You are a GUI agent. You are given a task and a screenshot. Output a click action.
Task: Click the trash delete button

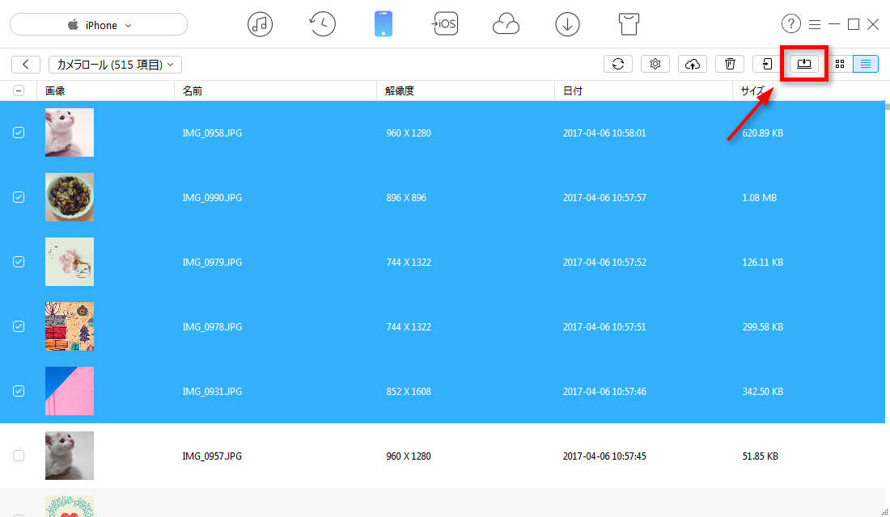(x=730, y=64)
